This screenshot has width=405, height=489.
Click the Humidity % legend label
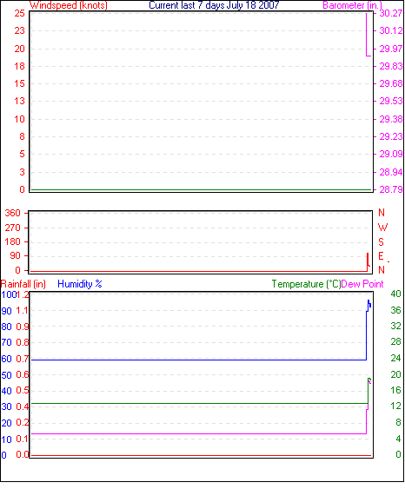(x=80, y=284)
